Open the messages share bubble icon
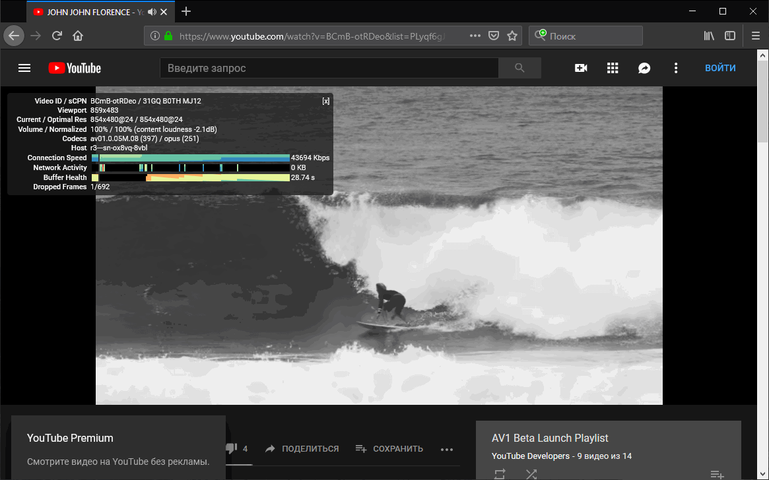This screenshot has width=769, height=480. pyautogui.click(x=644, y=68)
